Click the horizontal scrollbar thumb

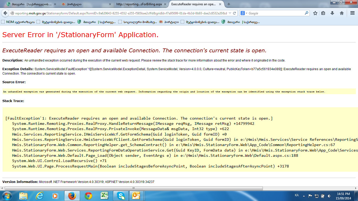pyautogui.click(x=134, y=188)
